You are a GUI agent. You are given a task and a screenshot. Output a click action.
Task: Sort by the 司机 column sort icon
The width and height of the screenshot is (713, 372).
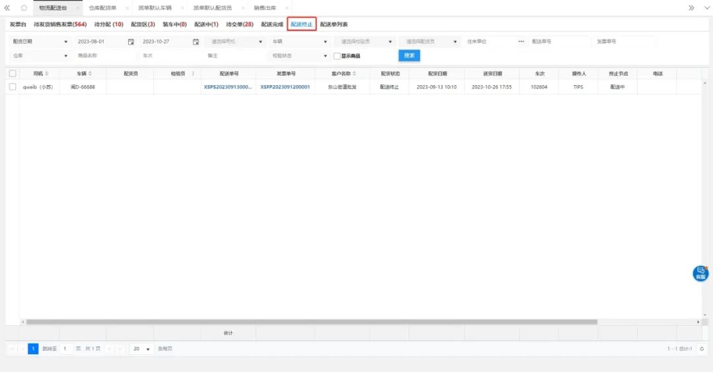[47, 73]
